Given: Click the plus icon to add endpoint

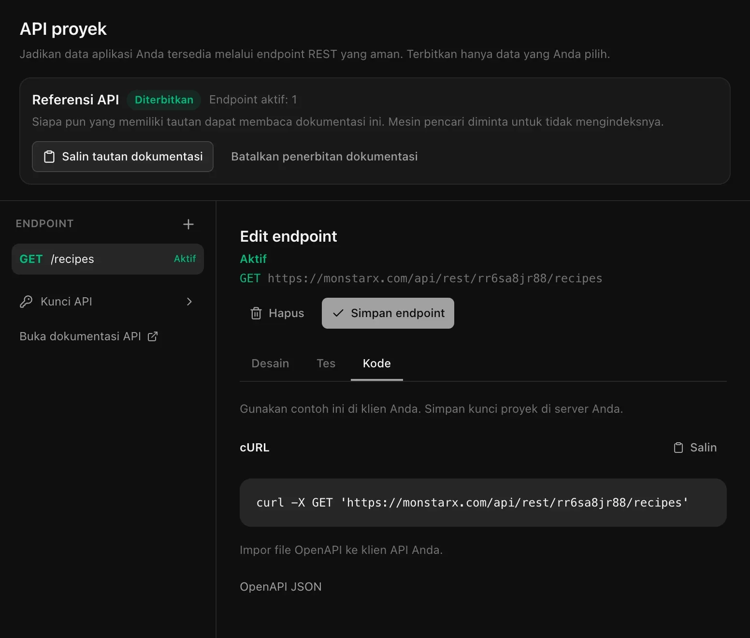Looking at the screenshot, I should [188, 224].
